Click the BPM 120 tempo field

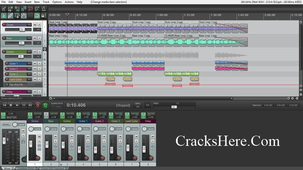(137, 105)
